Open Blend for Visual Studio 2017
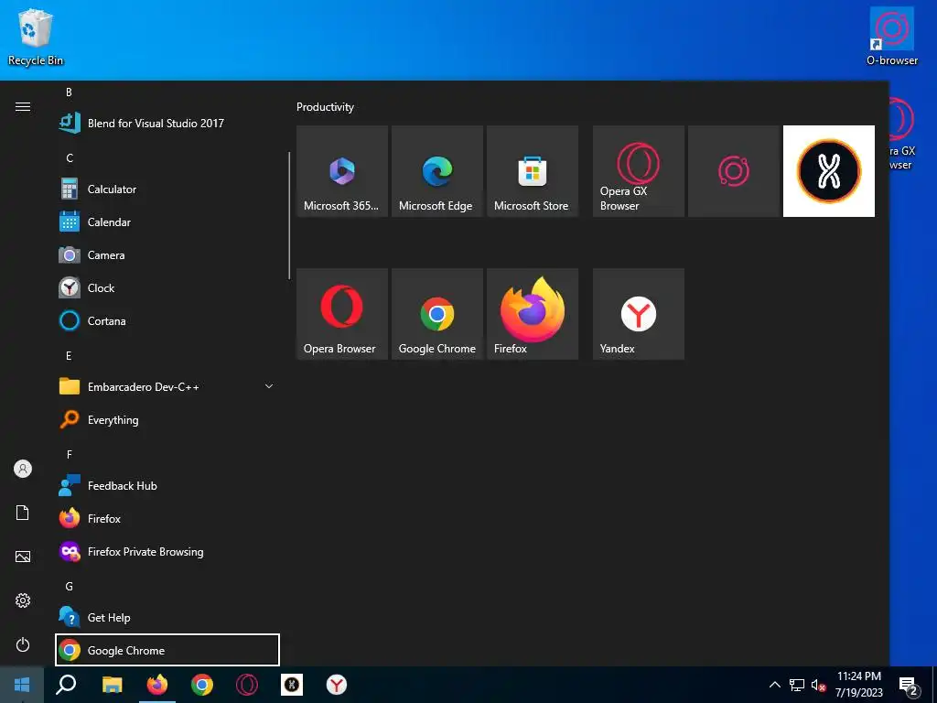Viewport: 937px width, 703px height. click(x=167, y=124)
